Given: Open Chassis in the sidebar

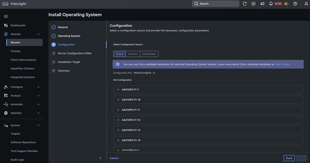Looking at the screenshot, I should pyautogui.click(x=16, y=51).
